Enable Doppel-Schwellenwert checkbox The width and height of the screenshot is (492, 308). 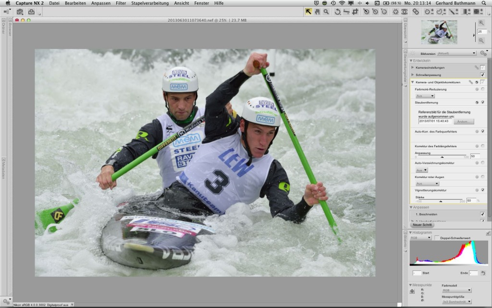coord(437,238)
